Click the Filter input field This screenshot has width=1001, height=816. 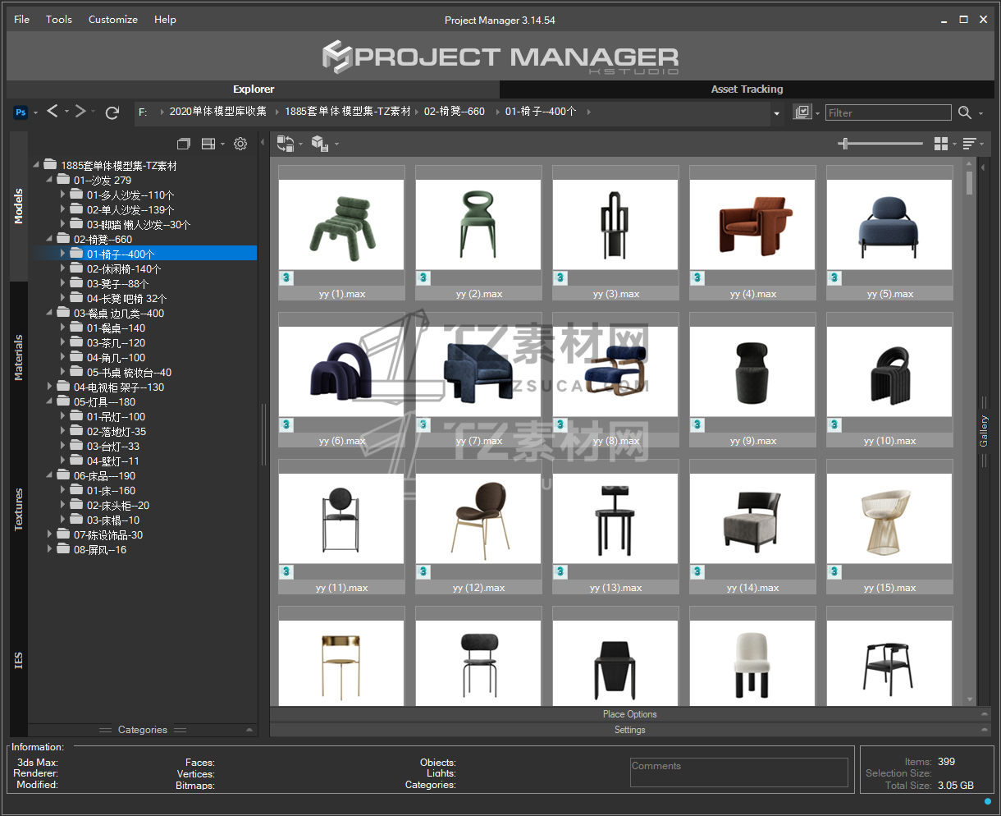889,112
